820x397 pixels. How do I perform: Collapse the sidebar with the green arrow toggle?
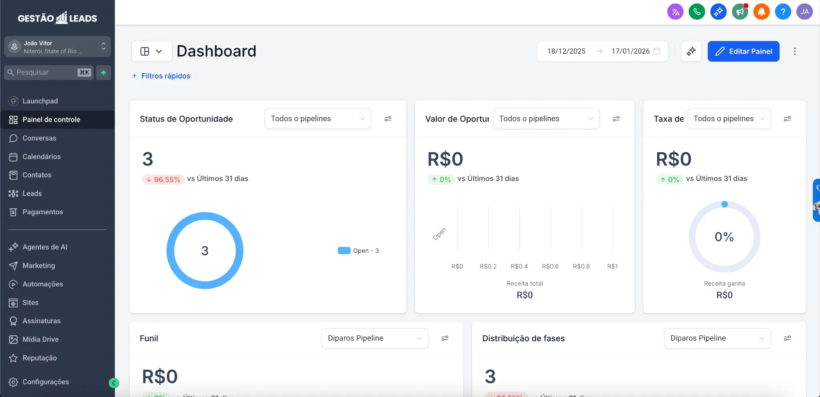(x=114, y=383)
